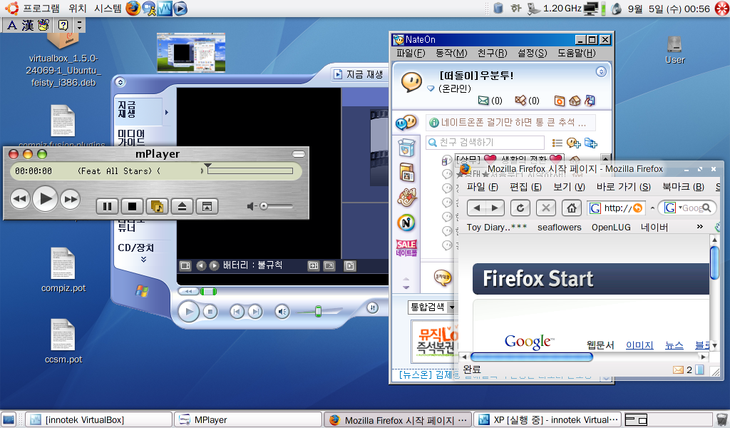
Task: Open NateOn buddies chat sidebar icon
Action: [x=406, y=123]
